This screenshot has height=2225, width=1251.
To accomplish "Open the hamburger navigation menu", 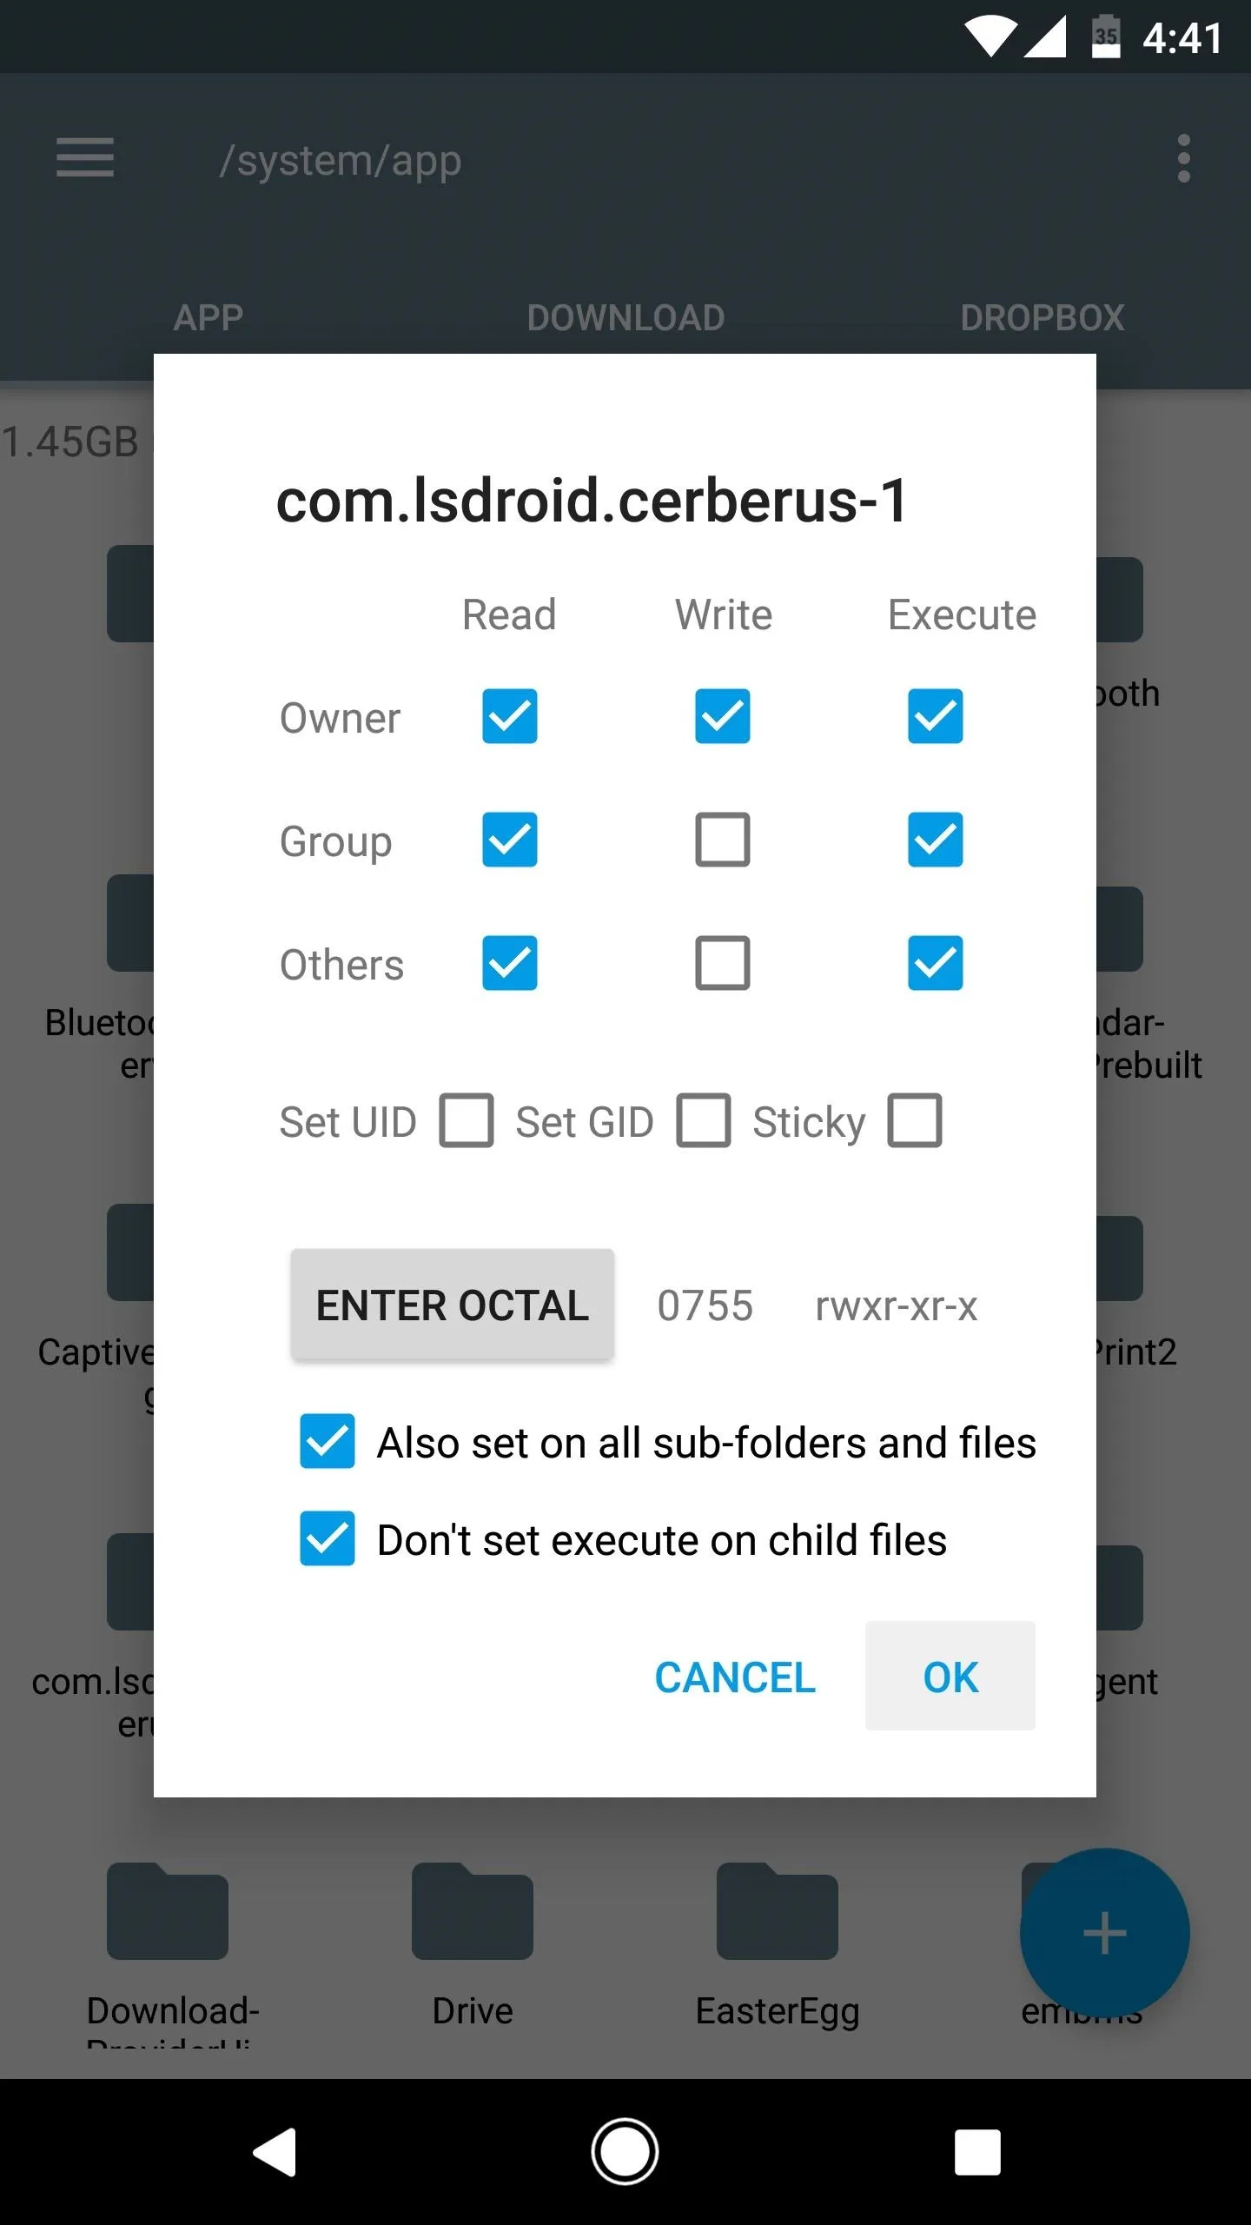I will pos(85,157).
